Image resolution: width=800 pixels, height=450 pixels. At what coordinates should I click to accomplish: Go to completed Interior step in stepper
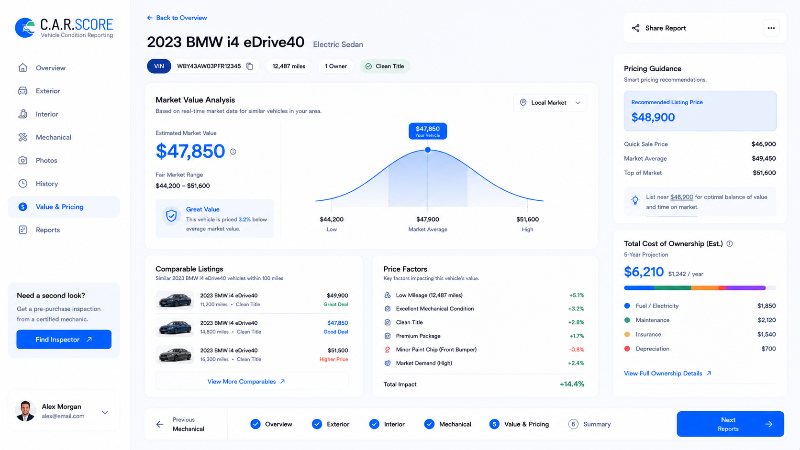(387, 424)
